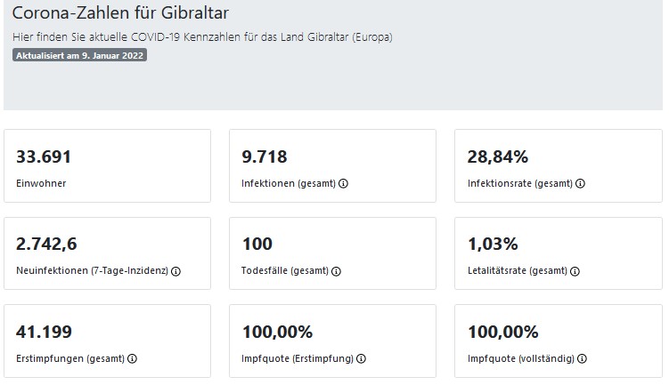Open info icon for Neuinfektionen (7-Tage-Inzidenz)
The image size is (669, 385).
(x=175, y=271)
